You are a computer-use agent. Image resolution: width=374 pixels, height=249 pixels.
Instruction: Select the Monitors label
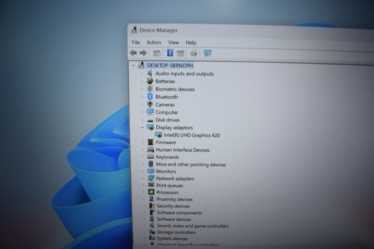(x=166, y=171)
